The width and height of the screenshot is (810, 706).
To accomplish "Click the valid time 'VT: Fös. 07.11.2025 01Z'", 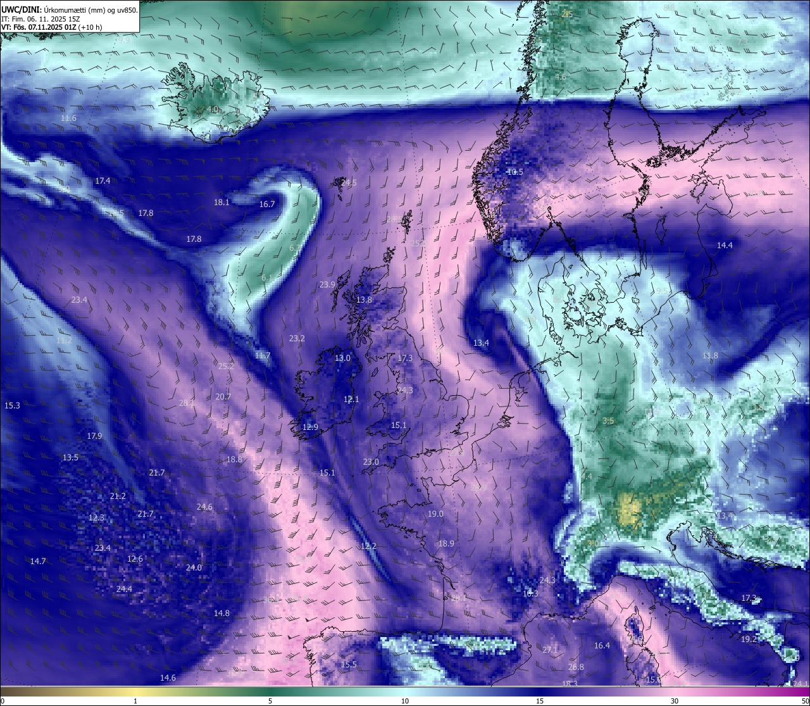I will 39,27.
